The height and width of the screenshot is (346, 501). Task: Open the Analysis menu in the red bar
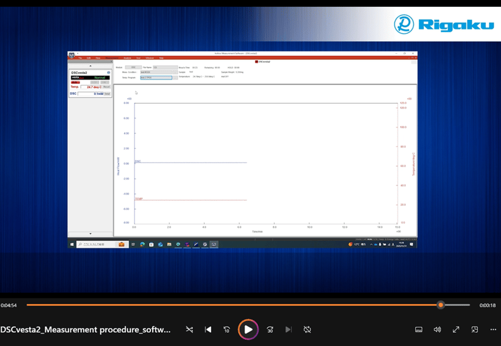(127, 58)
